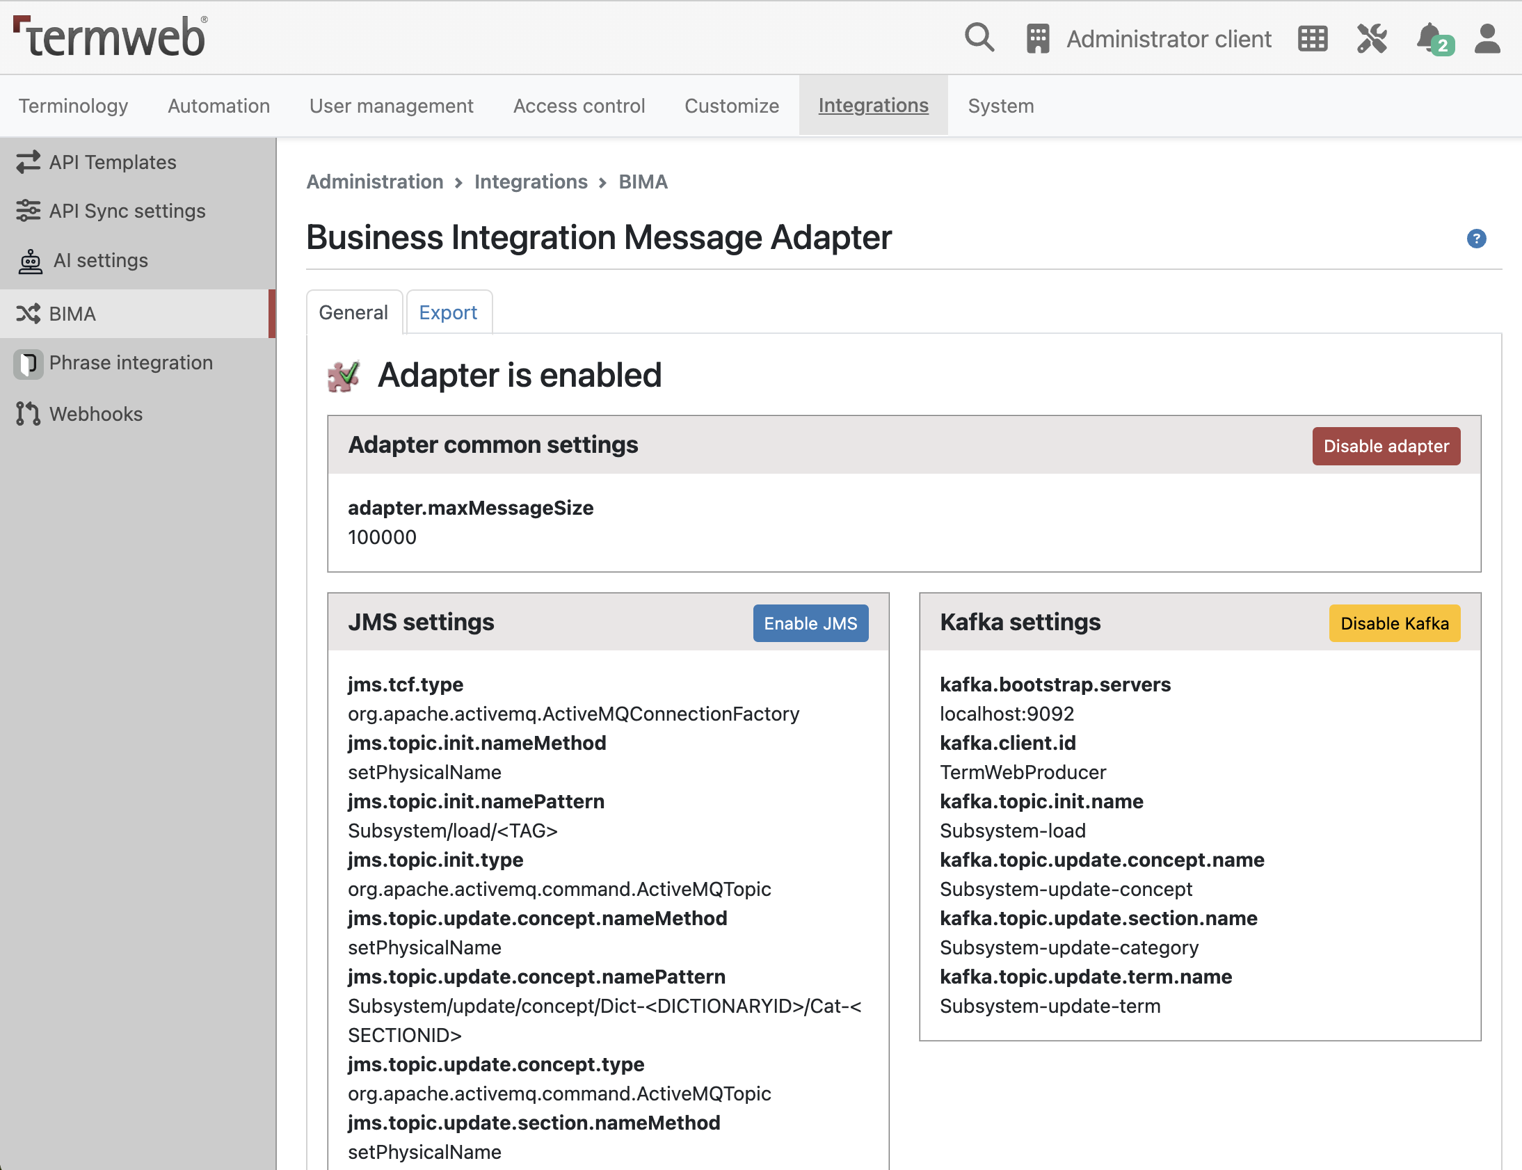Viewport: 1522px width, 1170px height.
Task: Open the search magnifier icon
Action: click(x=979, y=38)
